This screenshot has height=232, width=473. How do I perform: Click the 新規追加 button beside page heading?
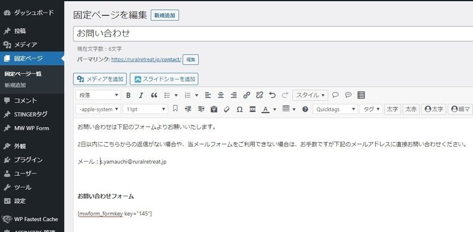coord(165,15)
